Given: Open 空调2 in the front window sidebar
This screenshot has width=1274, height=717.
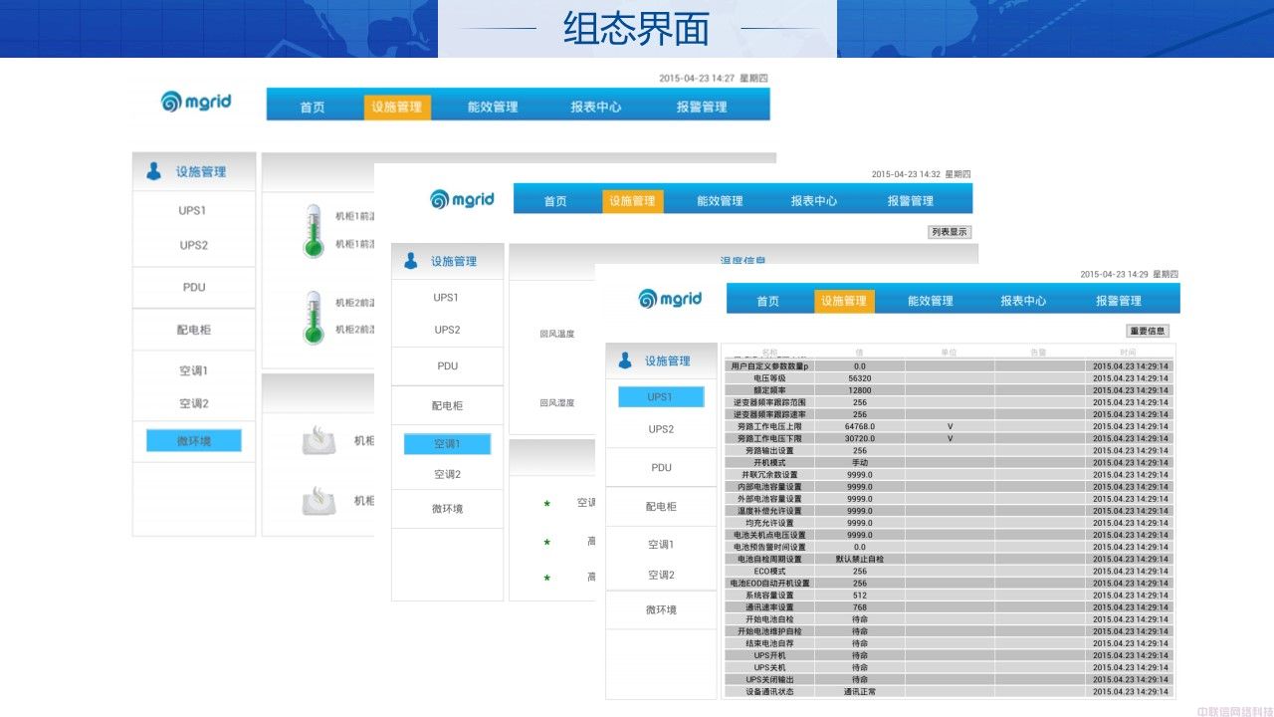Looking at the screenshot, I should click(x=661, y=576).
